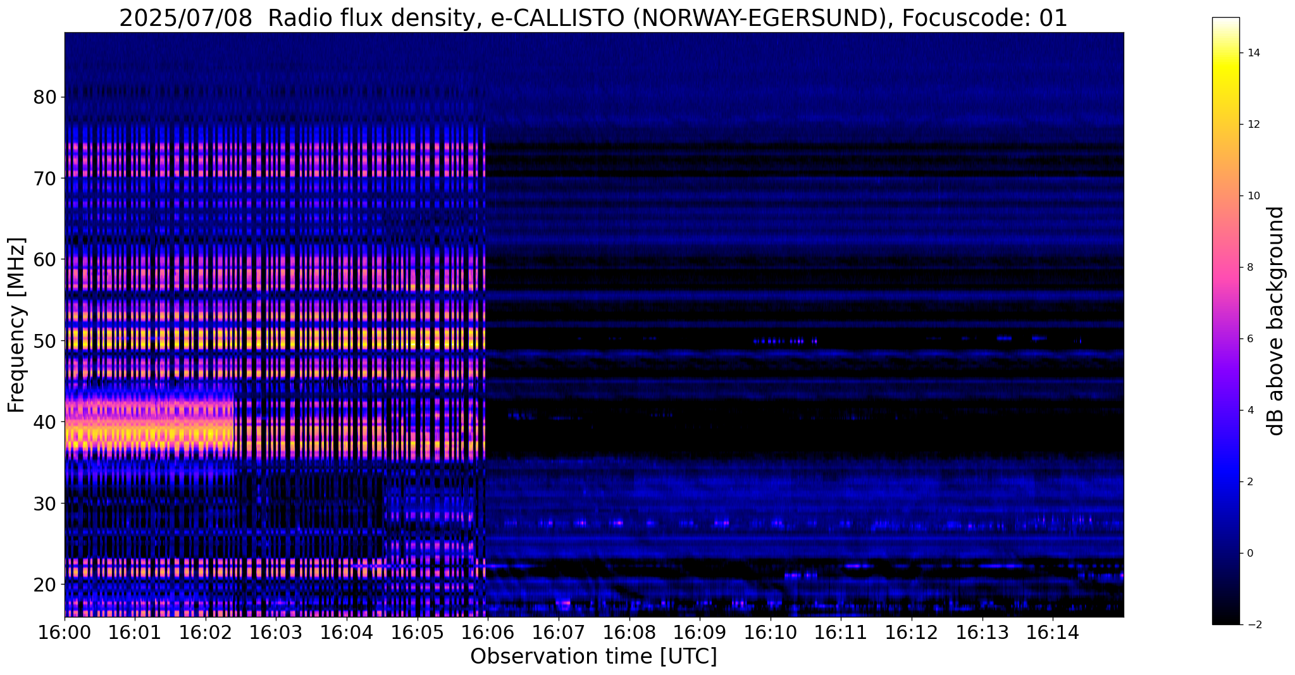Click the 40 MHz frequency tick label

click(45, 422)
